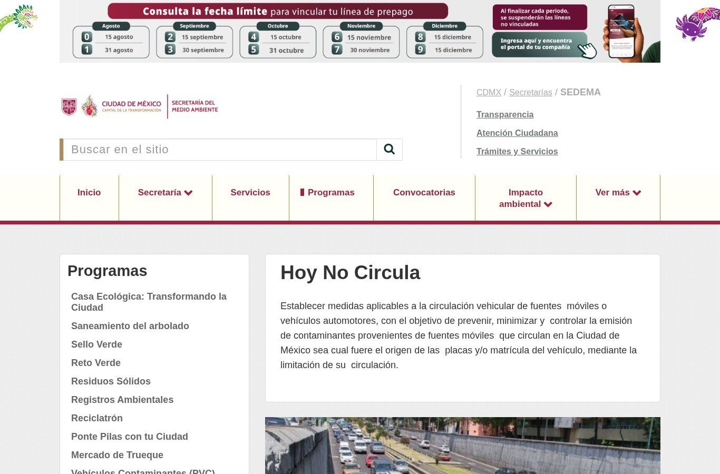This screenshot has height=474, width=720.
Task: Click the SEDEMA breadcrumb text
Action: (580, 92)
